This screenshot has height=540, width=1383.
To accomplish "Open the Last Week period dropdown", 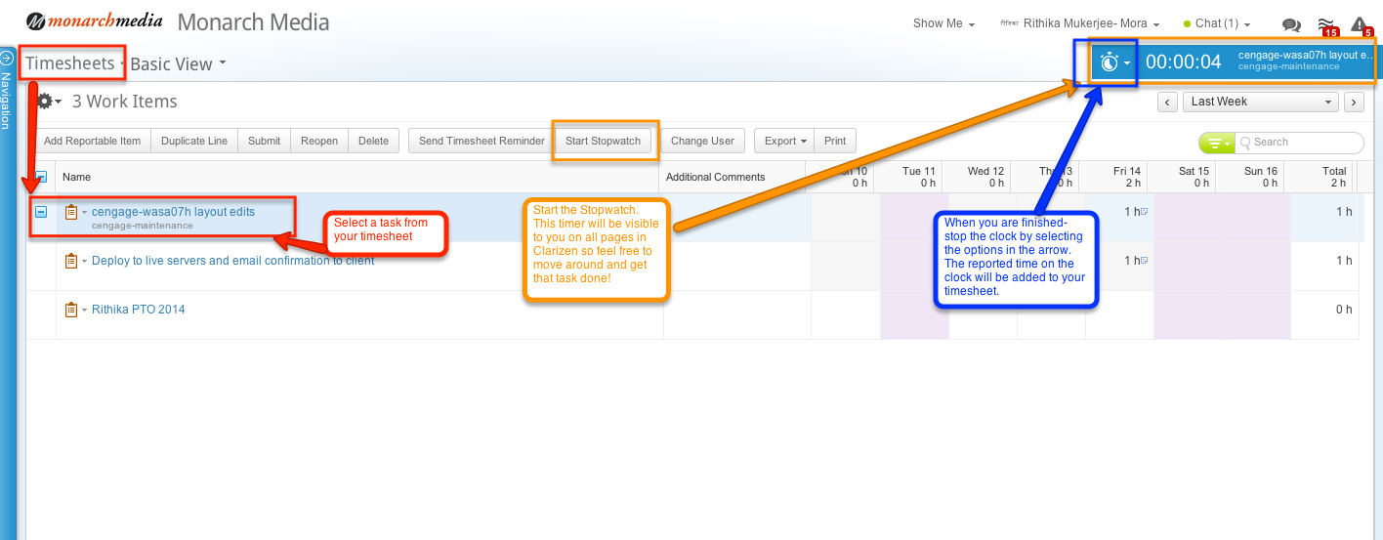I will pos(1261,102).
